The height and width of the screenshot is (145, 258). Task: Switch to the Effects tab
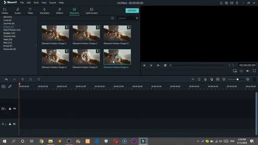[x=60, y=11]
